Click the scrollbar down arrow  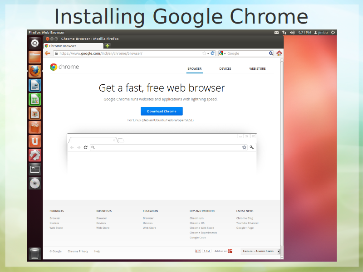[x=282, y=257]
